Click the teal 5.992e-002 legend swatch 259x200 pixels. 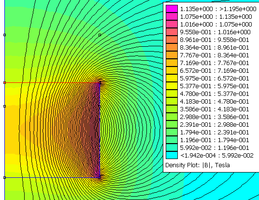coord(172,147)
